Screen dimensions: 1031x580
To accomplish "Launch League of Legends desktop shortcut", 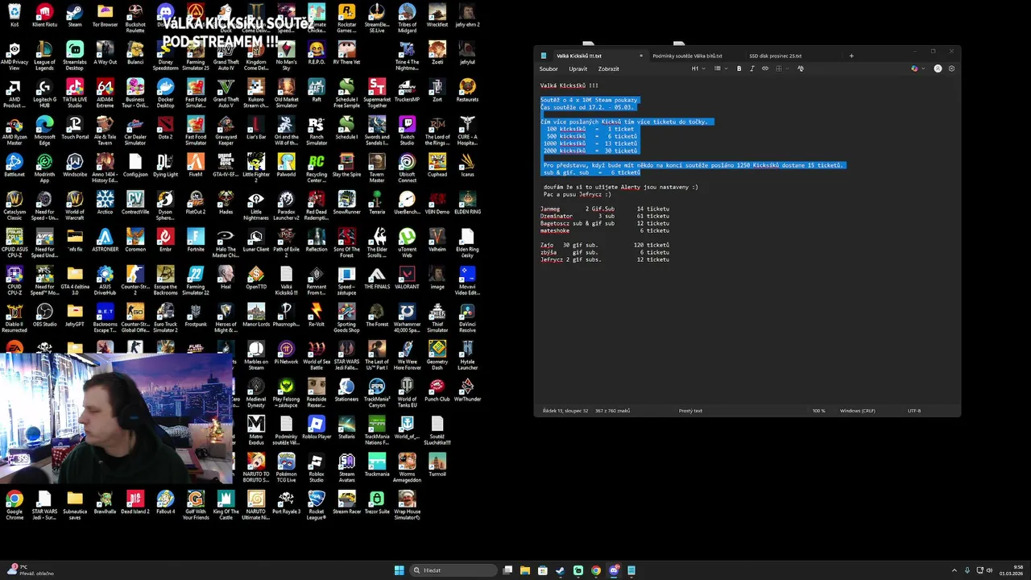I will (44, 53).
